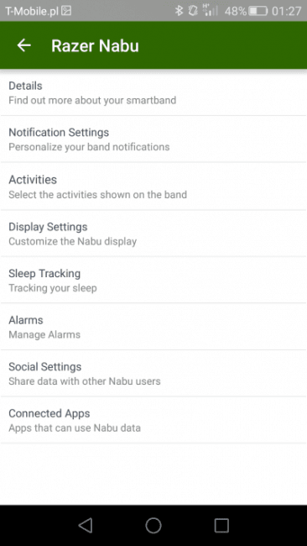Tap the signal strength icon
307x546 pixels.
pyautogui.click(x=211, y=10)
